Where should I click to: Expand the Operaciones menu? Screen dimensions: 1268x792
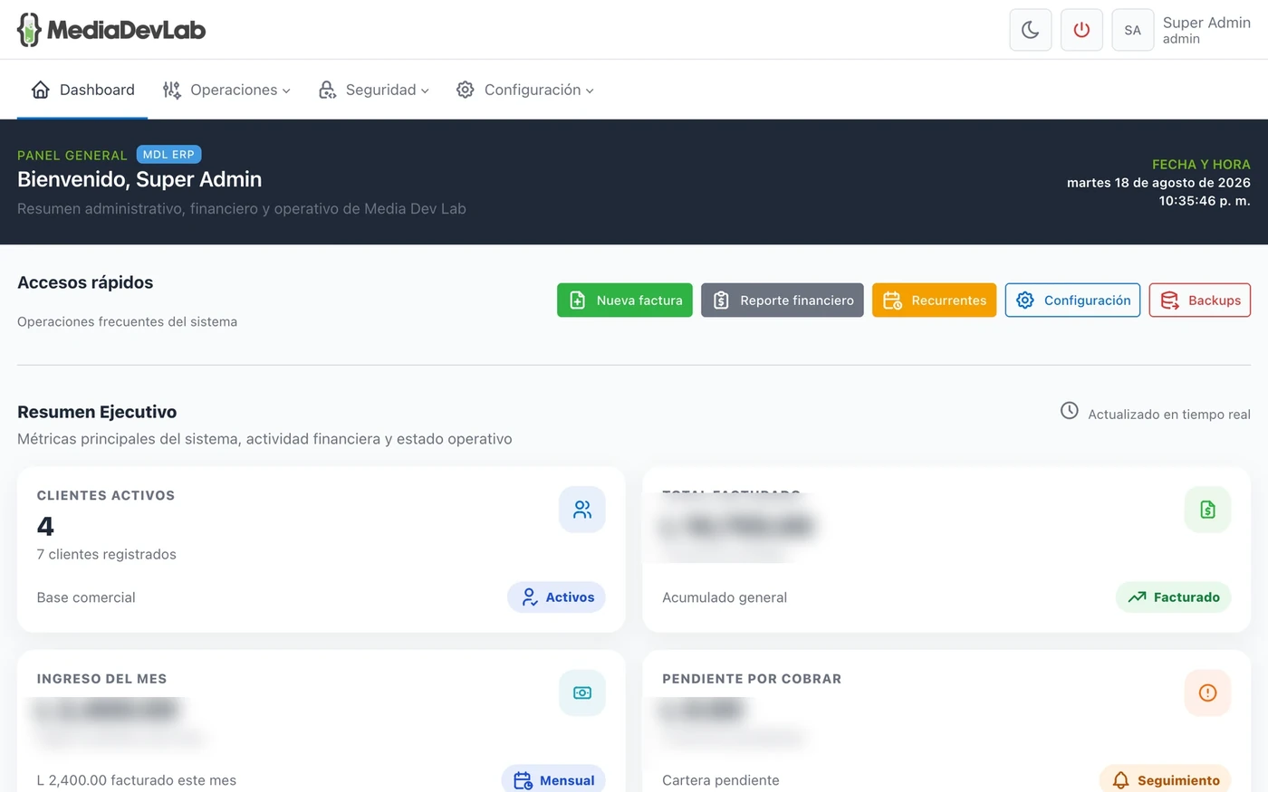point(226,90)
